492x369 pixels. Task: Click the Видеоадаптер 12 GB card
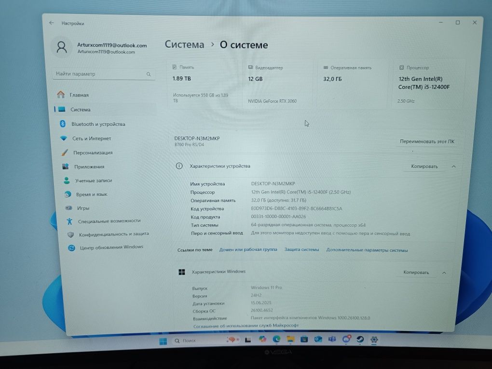(279, 85)
